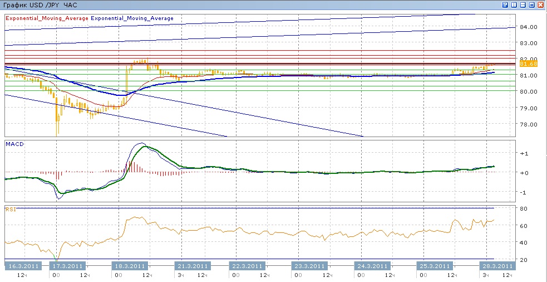
Task: Maximize the chart window
Action: coord(532,4)
